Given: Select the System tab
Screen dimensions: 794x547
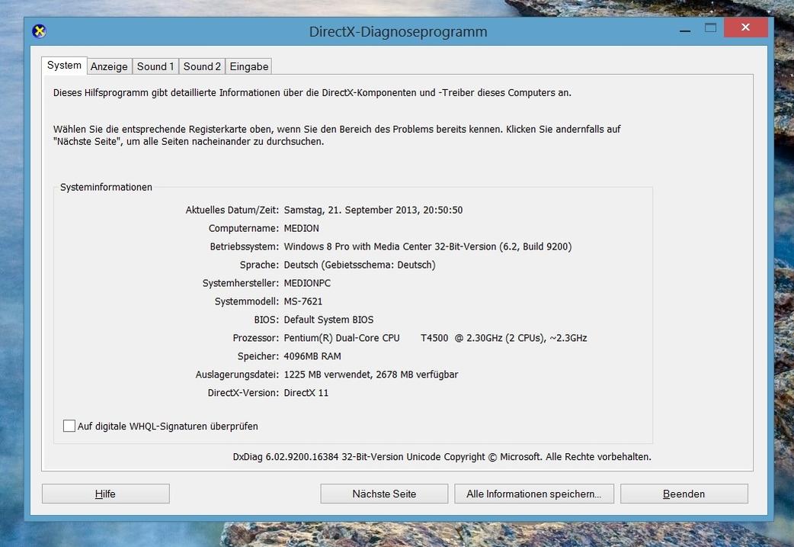Looking at the screenshot, I should point(64,66).
